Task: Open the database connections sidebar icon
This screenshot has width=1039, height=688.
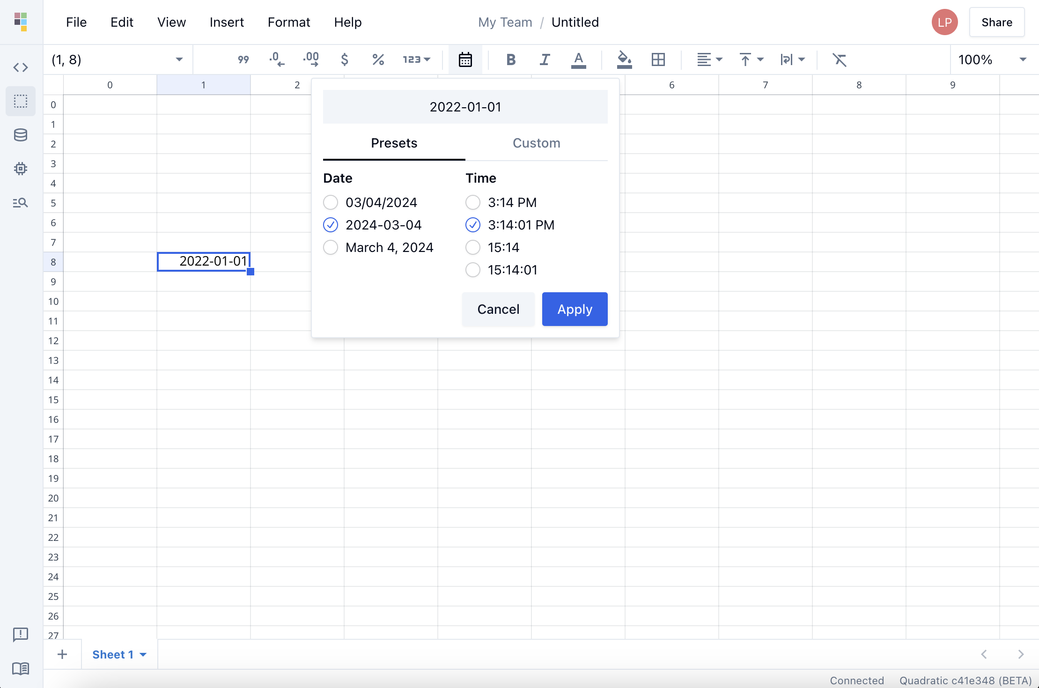Action: click(21, 135)
